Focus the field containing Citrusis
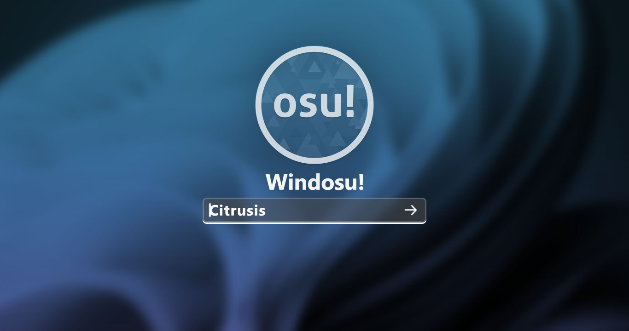The width and height of the screenshot is (629, 331). [314, 211]
